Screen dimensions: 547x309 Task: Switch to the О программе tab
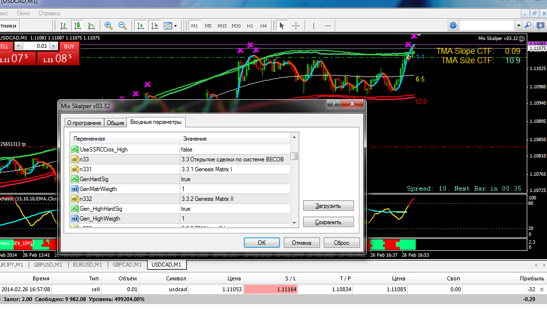pos(84,123)
